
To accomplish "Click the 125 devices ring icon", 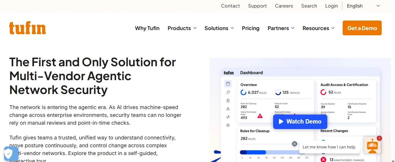I will (278, 92).
